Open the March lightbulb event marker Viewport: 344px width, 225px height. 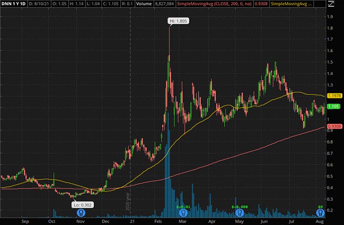pyautogui.click(x=183, y=212)
